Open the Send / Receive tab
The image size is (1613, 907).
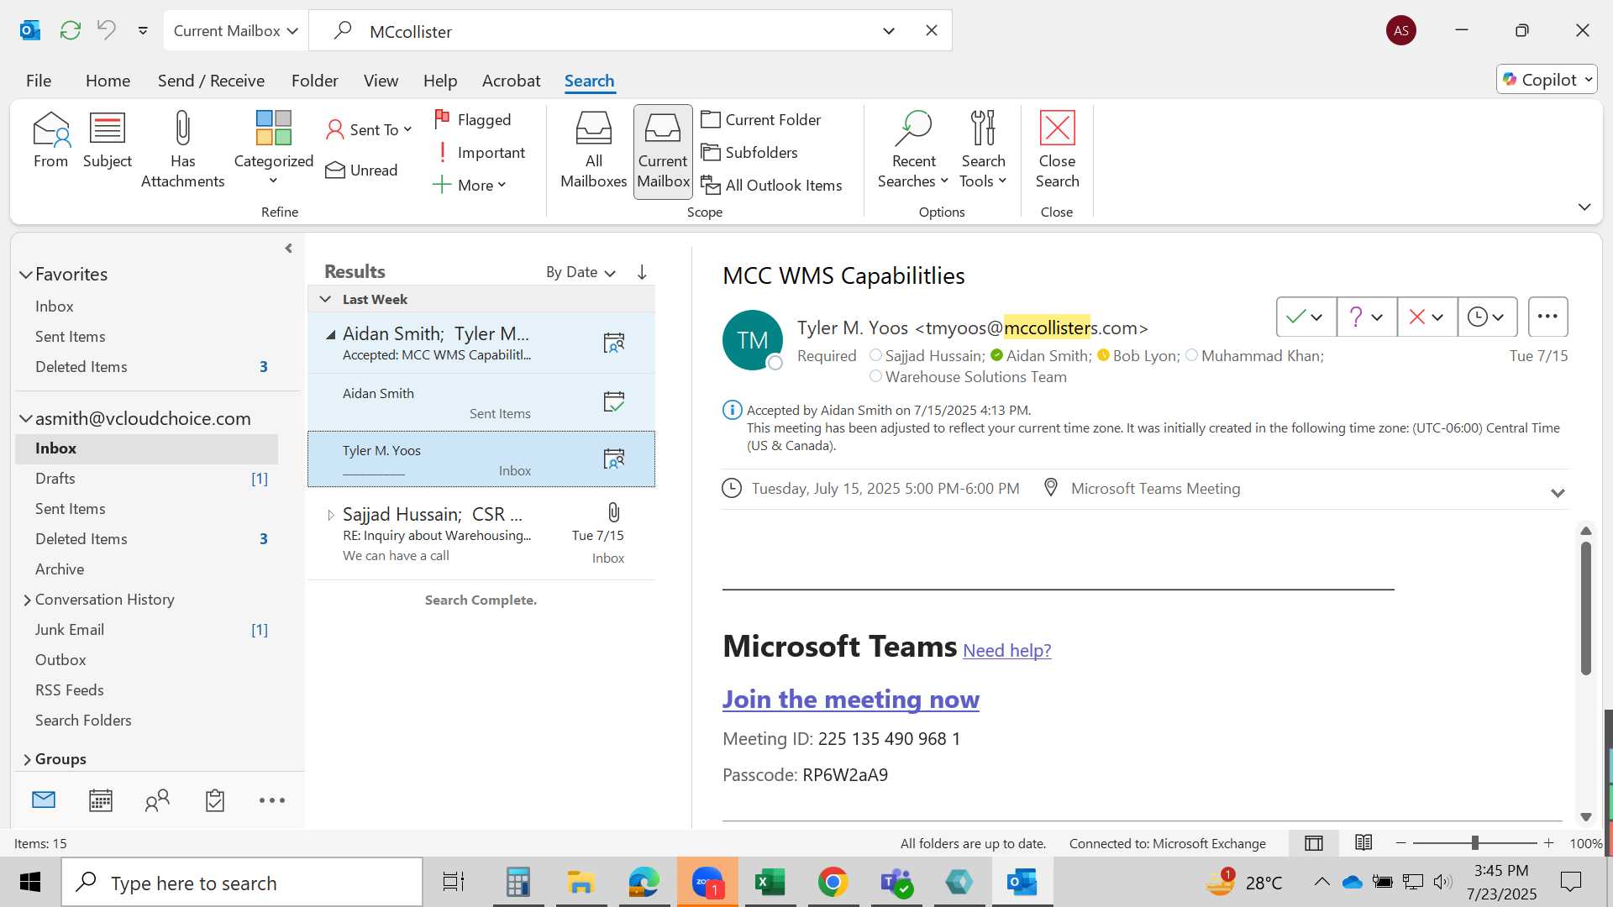(x=211, y=81)
